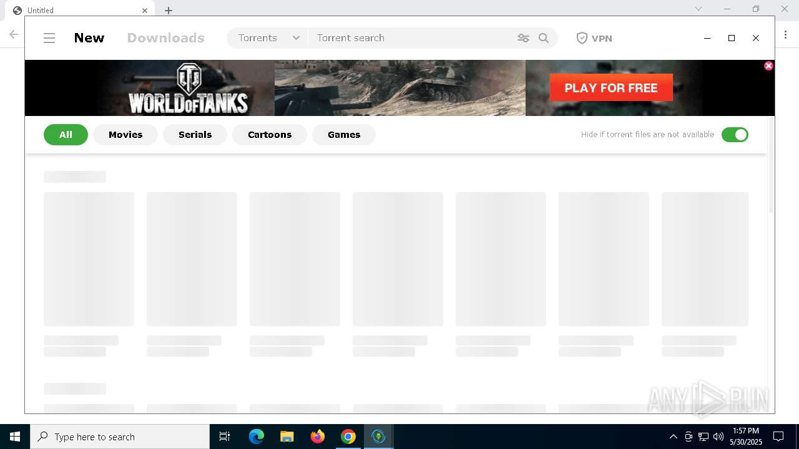Image resolution: width=799 pixels, height=449 pixels.
Task: Switch to the New tab
Action: 89,38
